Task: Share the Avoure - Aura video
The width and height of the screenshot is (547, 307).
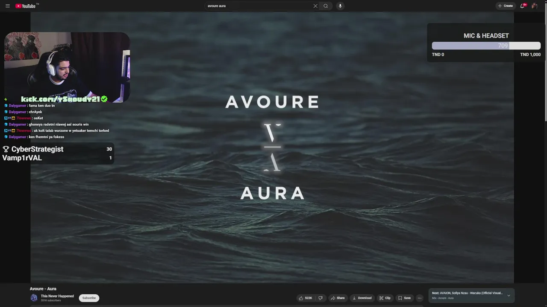Action: tap(338, 298)
